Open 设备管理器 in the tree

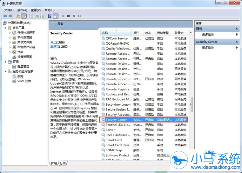(x=25, y=57)
